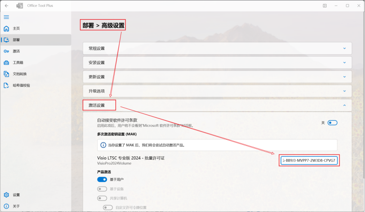Expand 升级选项 section chevron
The width and height of the screenshot is (365, 212).
tap(344, 91)
